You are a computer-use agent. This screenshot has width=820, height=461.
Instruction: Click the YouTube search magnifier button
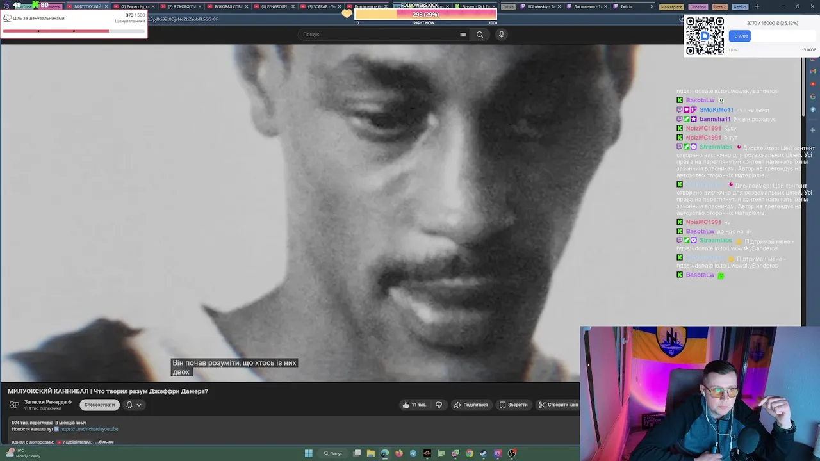pos(479,35)
